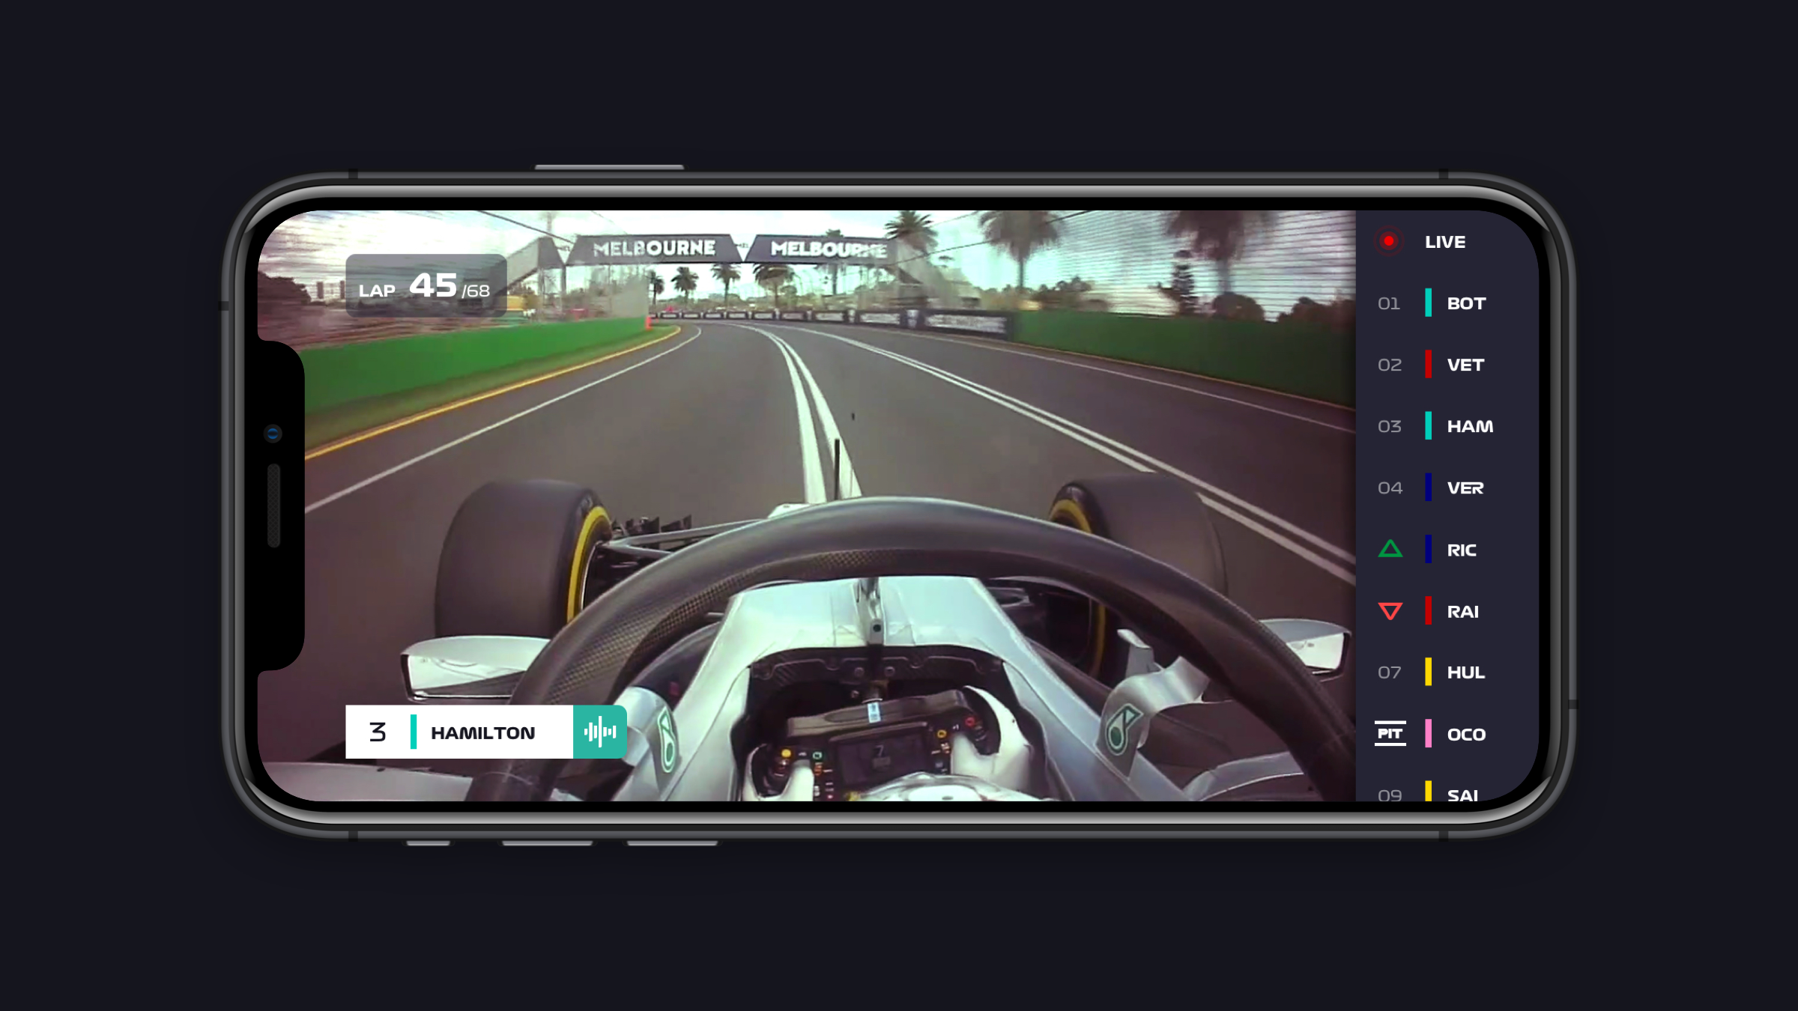Click the teal color bar next to BOT
Screen dimensions: 1798x1011
coord(1428,303)
